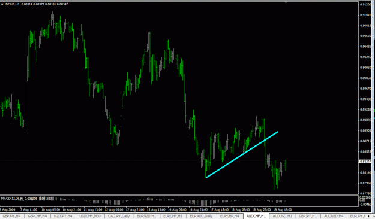The height and width of the screenshot is (219, 375).
Task: Click the current price label 0.88347
Action: pos(366,162)
